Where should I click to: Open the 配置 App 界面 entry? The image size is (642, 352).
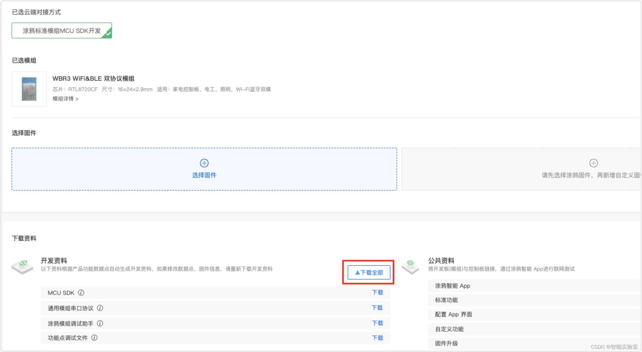click(453, 314)
